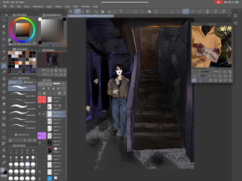Click the Open file folder icon

[x=103, y=11]
